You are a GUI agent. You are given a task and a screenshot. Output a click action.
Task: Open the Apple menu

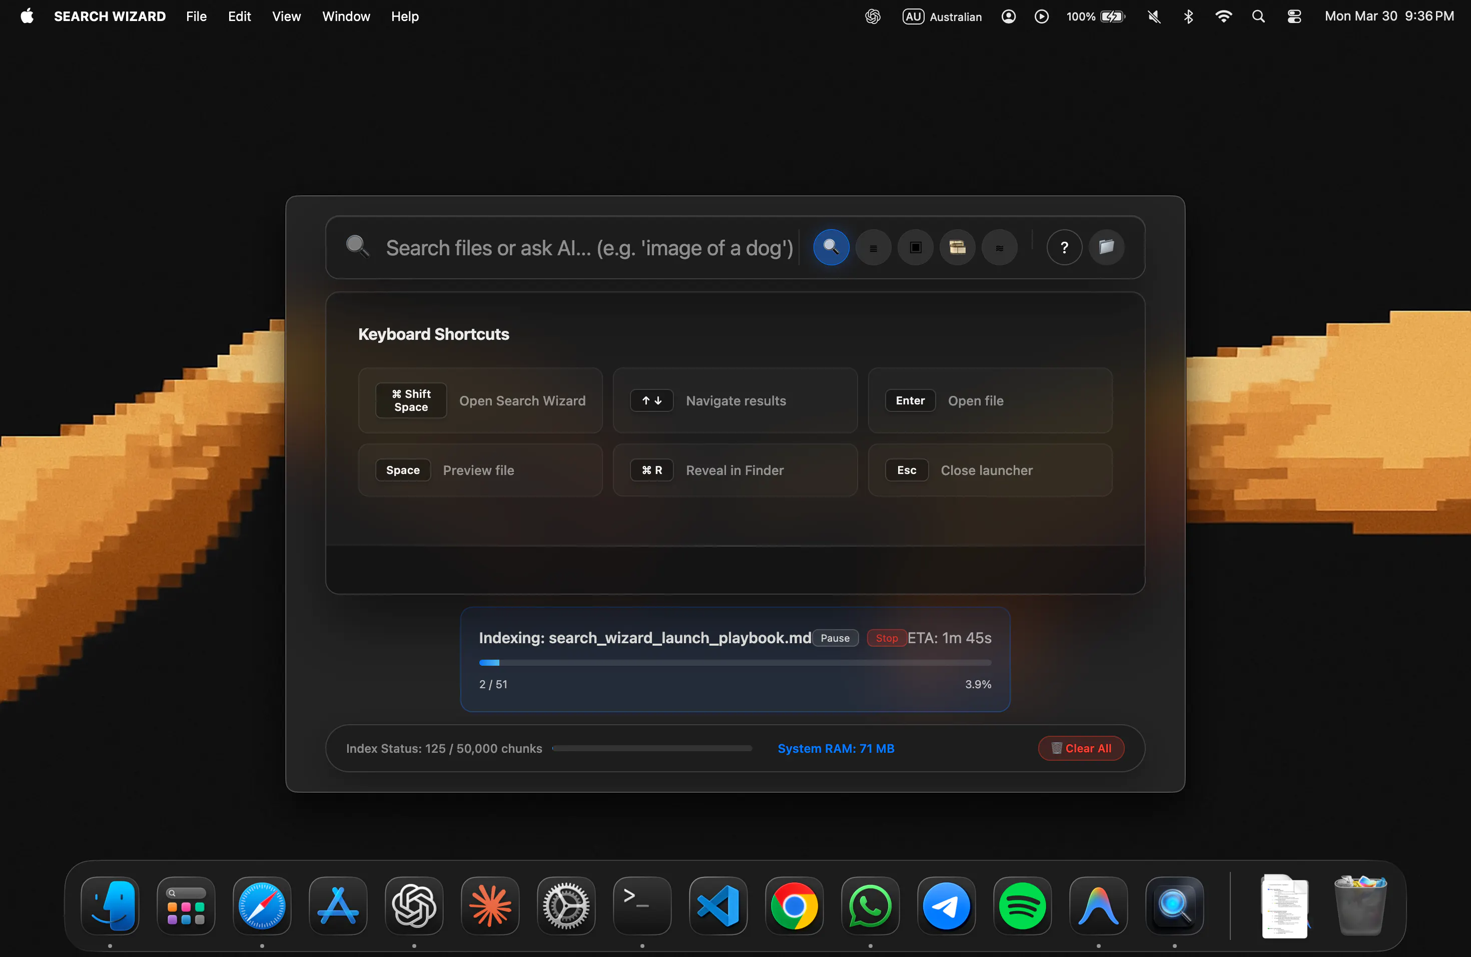[x=27, y=16]
